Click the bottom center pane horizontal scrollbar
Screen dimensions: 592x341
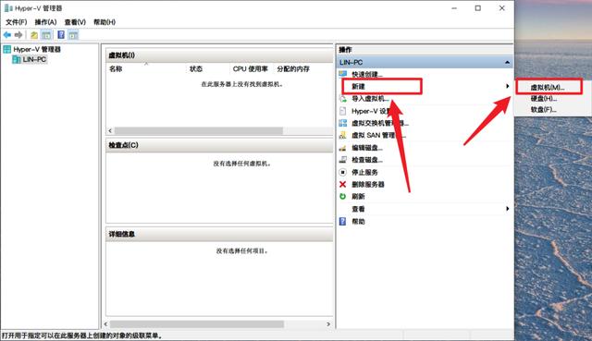[x=197, y=324]
